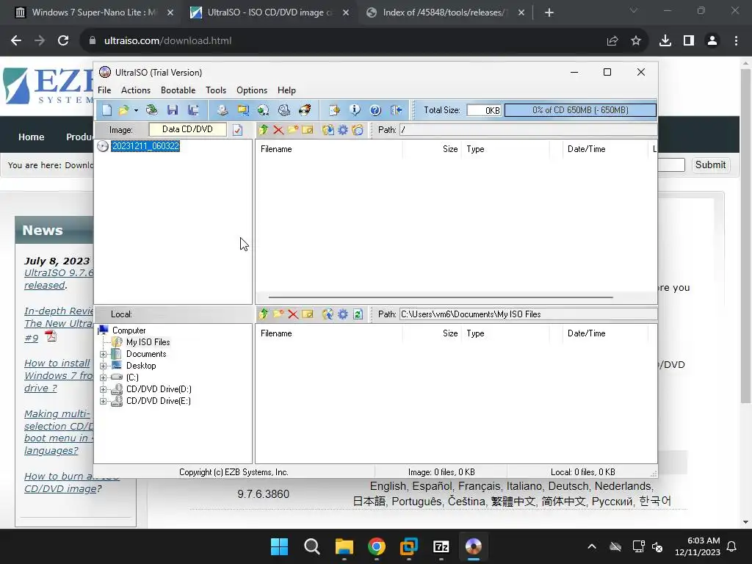The image size is (752, 564).
Task: Click the gear icon in local pane toolbar
Action: pos(343,314)
